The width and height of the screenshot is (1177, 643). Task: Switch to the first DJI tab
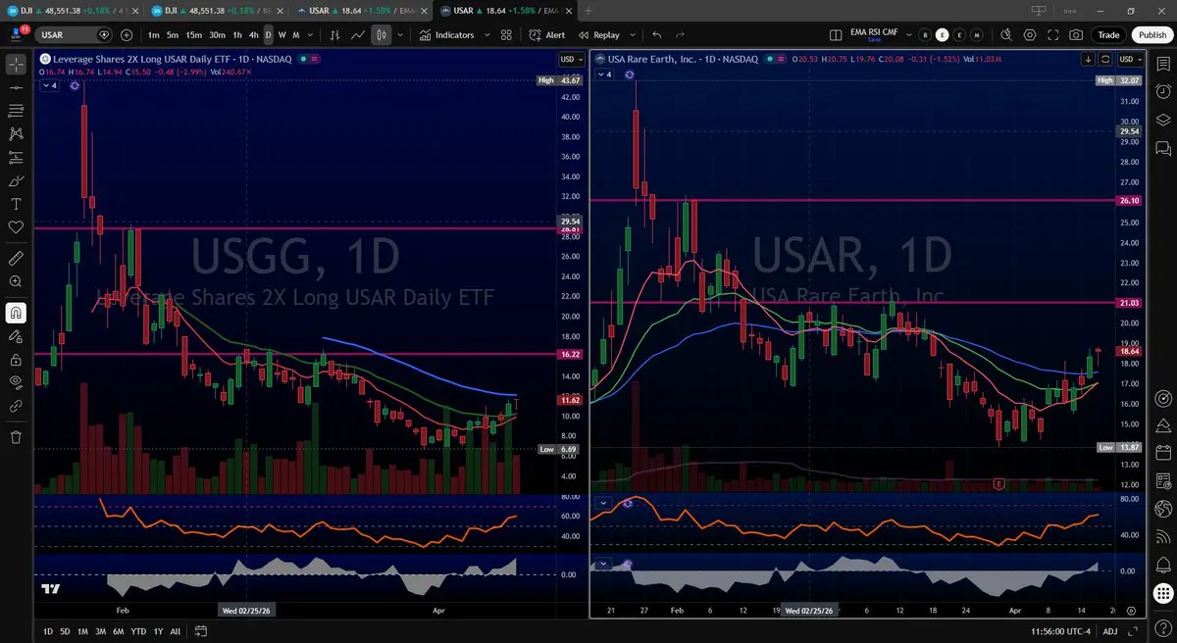(72, 11)
